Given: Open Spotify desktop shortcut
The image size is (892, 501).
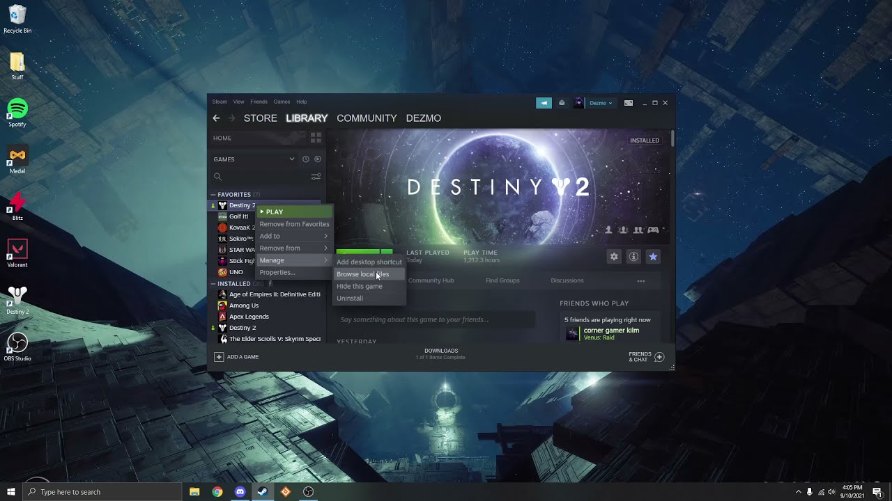Looking at the screenshot, I should (17, 113).
